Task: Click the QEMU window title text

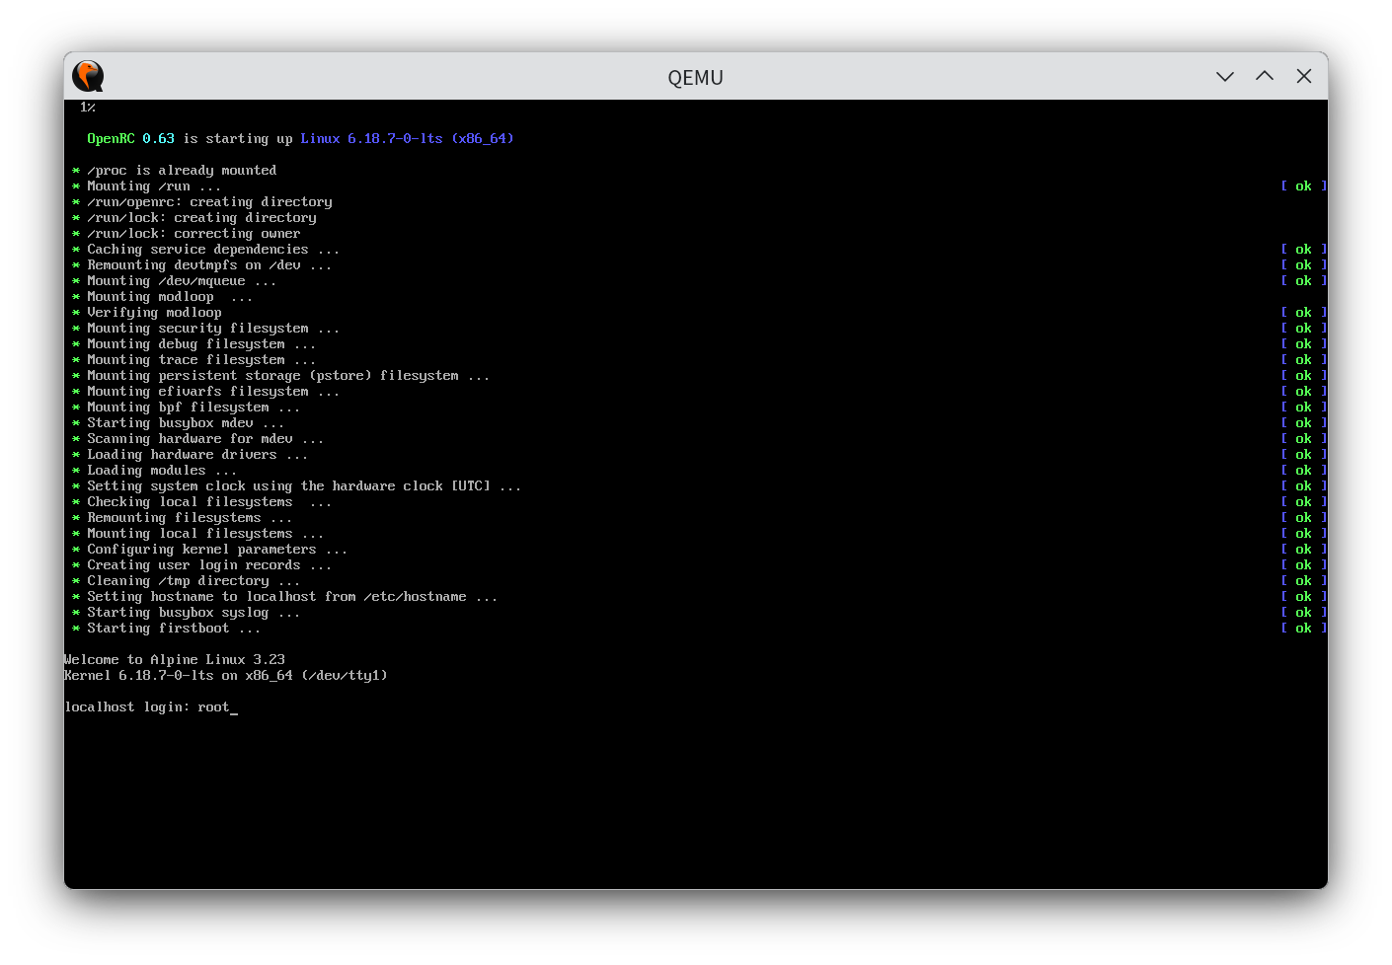Action: (x=695, y=77)
